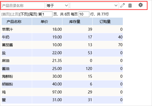Screen dimensions: 152x106
Task: Click the 上页 previous page link
Action: point(15,14)
